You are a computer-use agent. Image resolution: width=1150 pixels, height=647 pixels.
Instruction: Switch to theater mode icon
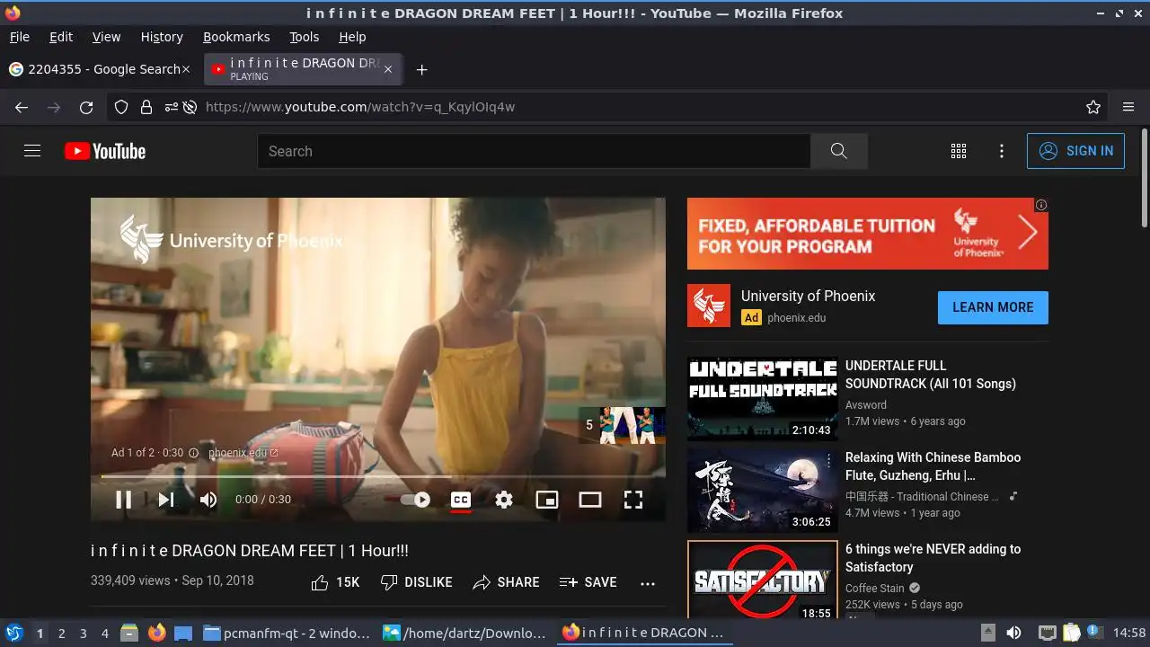pos(590,500)
